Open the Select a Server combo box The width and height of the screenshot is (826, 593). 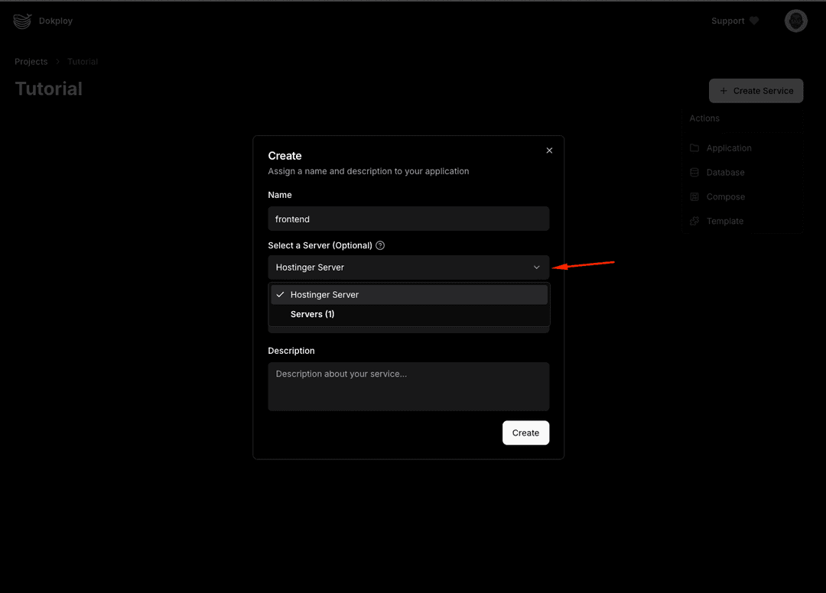(x=408, y=267)
